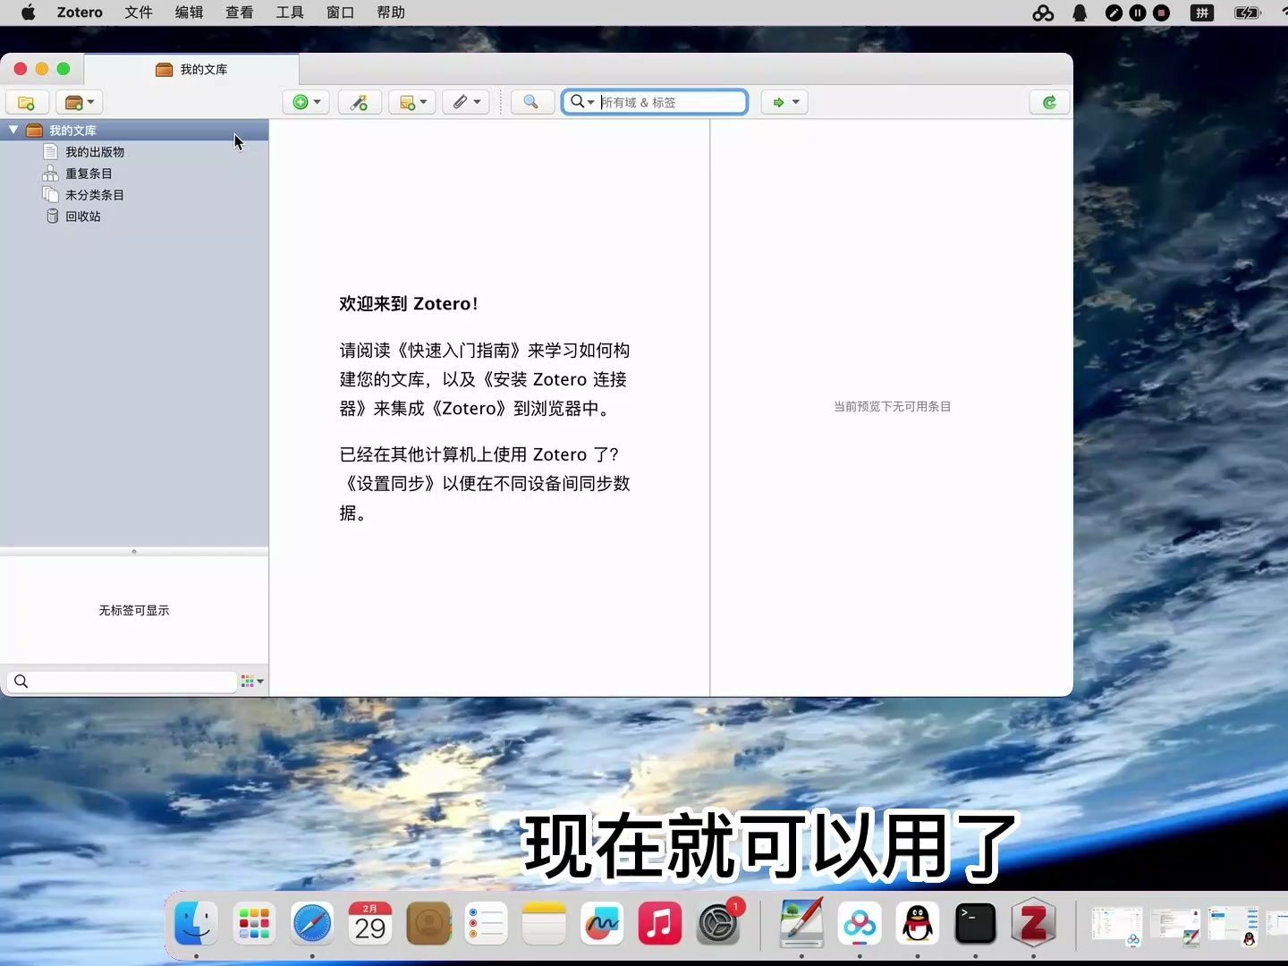Screen dimensions: 1288x966
Task: Open Calendar from the Dock
Action: [x=370, y=923]
